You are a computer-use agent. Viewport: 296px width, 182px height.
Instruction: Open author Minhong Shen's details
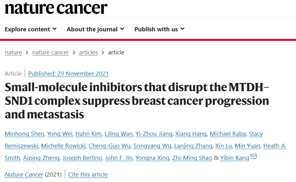(x=24, y=134)
